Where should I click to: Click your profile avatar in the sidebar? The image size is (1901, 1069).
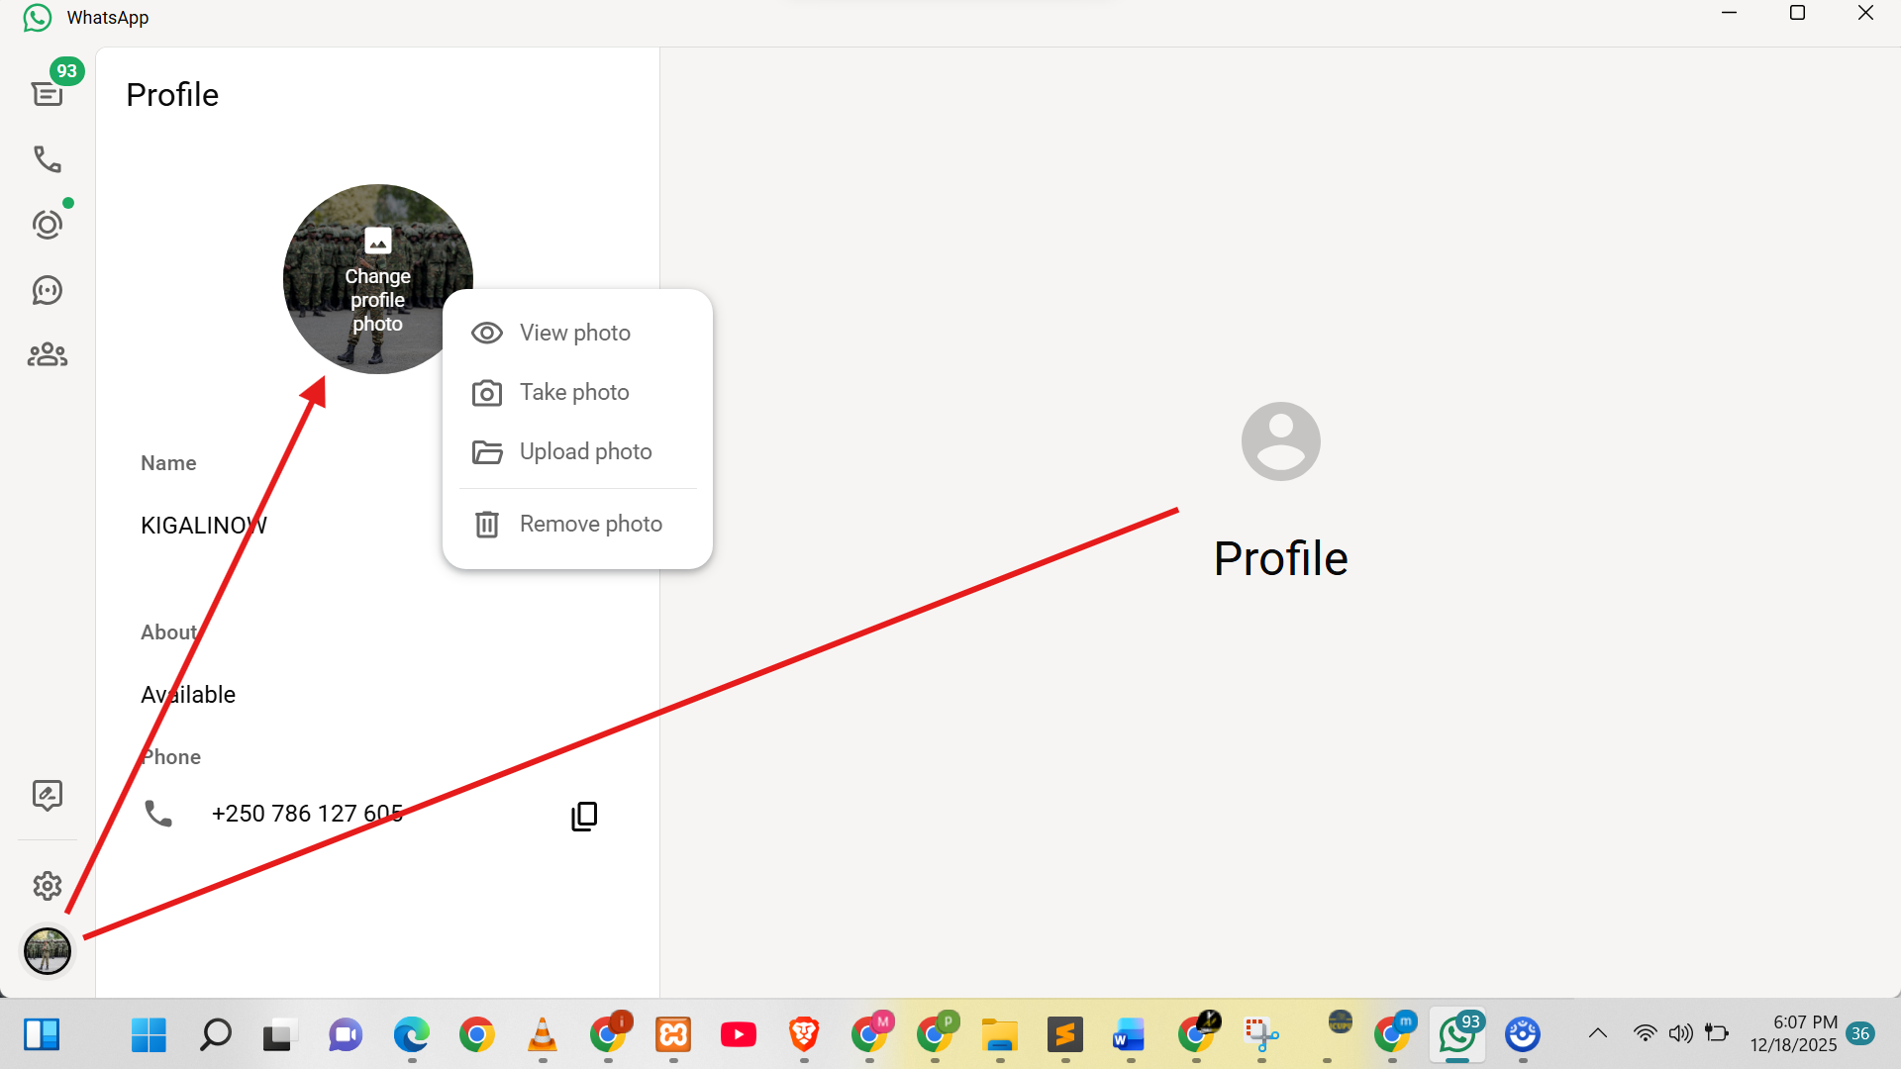[47, 951]
